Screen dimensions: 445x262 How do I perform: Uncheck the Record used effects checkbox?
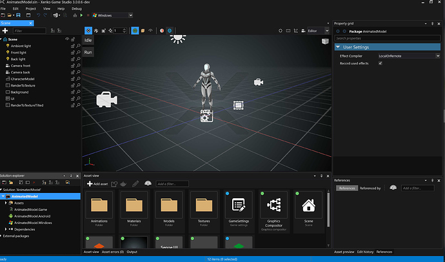click(x=381, y=63)
